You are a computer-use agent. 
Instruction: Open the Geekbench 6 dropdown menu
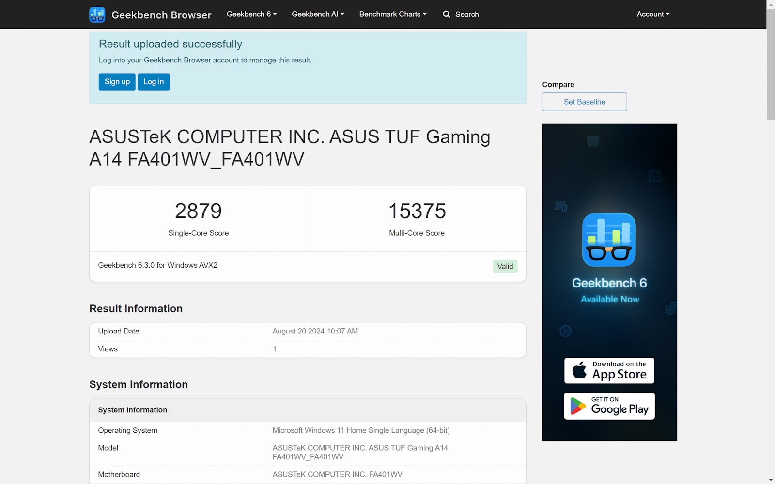251,14
